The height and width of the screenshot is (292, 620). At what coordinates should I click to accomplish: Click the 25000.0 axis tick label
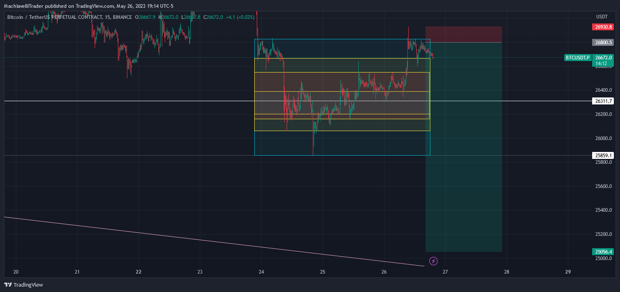click(x=604, y=258)
